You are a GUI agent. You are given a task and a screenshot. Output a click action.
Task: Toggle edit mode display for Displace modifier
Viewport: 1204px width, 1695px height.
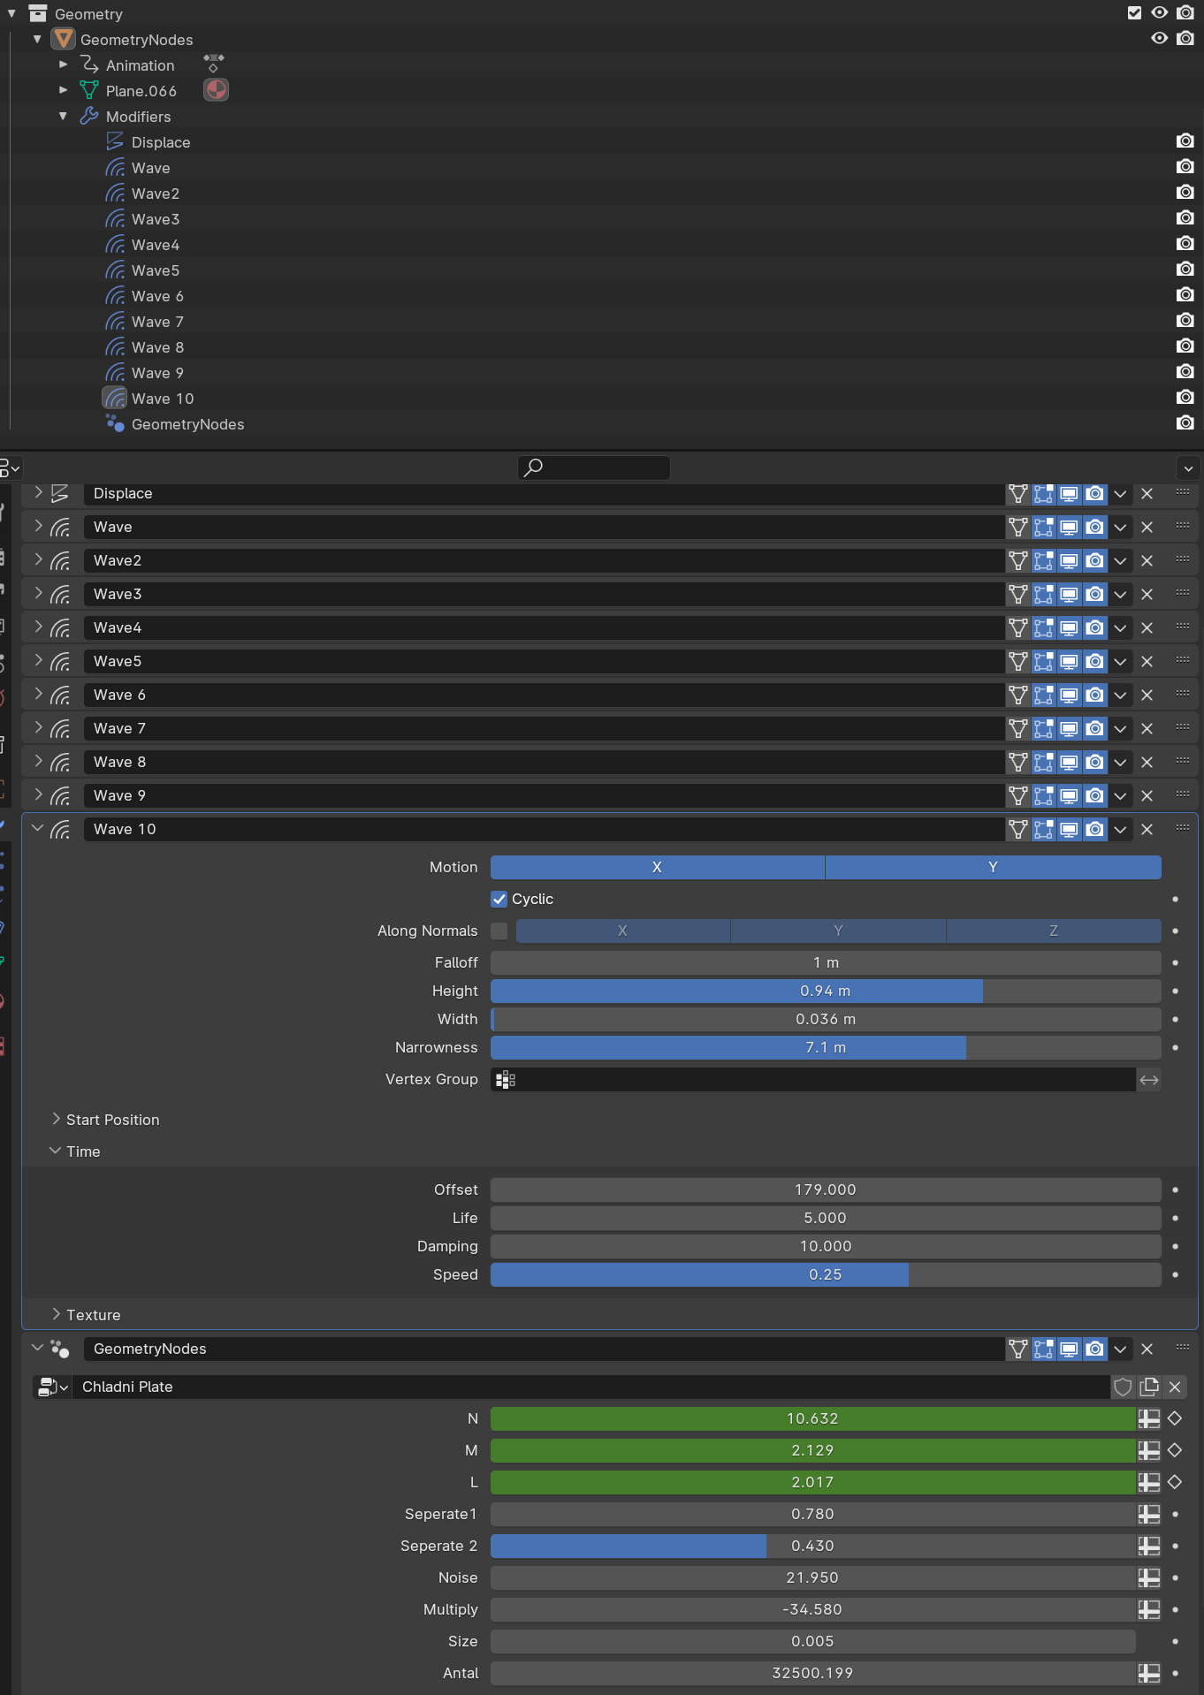click(1044, 493)
